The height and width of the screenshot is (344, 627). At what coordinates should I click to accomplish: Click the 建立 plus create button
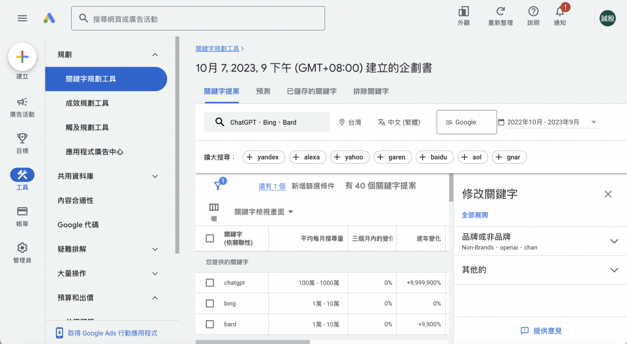[x=23, y=57]
